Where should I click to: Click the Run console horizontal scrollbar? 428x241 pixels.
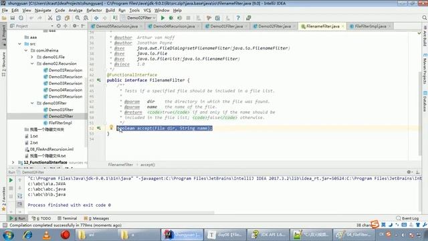click(121, 212)
